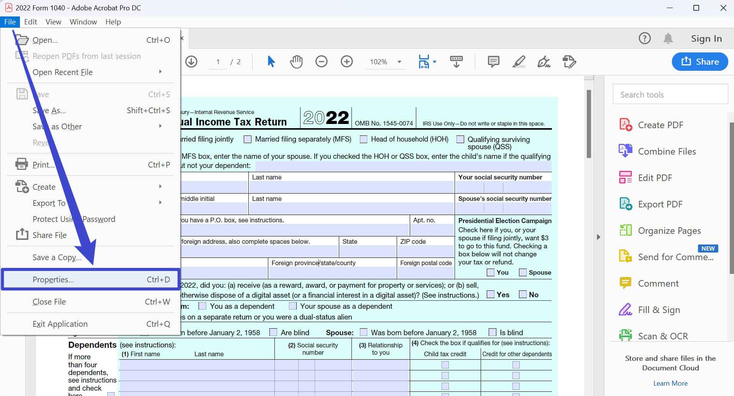Screen dimensions: 734x396
Task: Open the Add Comment tool
Action: pyautogui.click(x=493, y=62)
